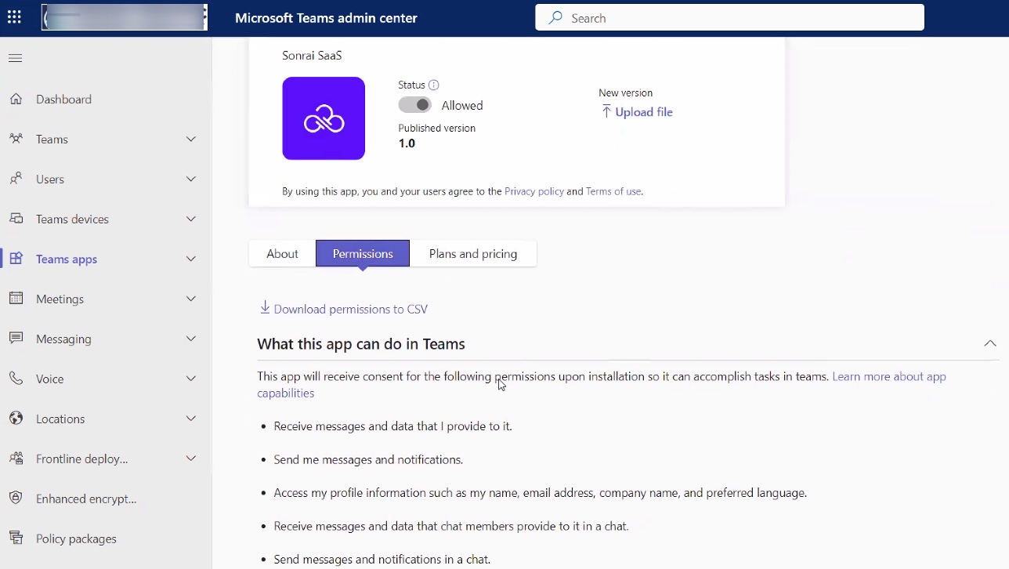Expand the Messaging chevron

(191, 339)
